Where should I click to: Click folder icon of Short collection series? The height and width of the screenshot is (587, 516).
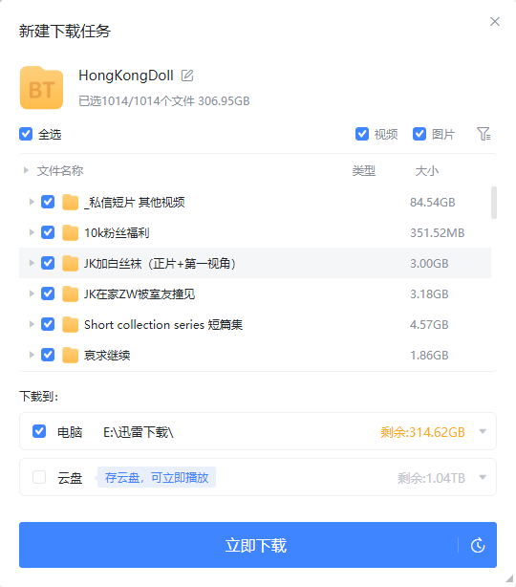tap(70, 325)
